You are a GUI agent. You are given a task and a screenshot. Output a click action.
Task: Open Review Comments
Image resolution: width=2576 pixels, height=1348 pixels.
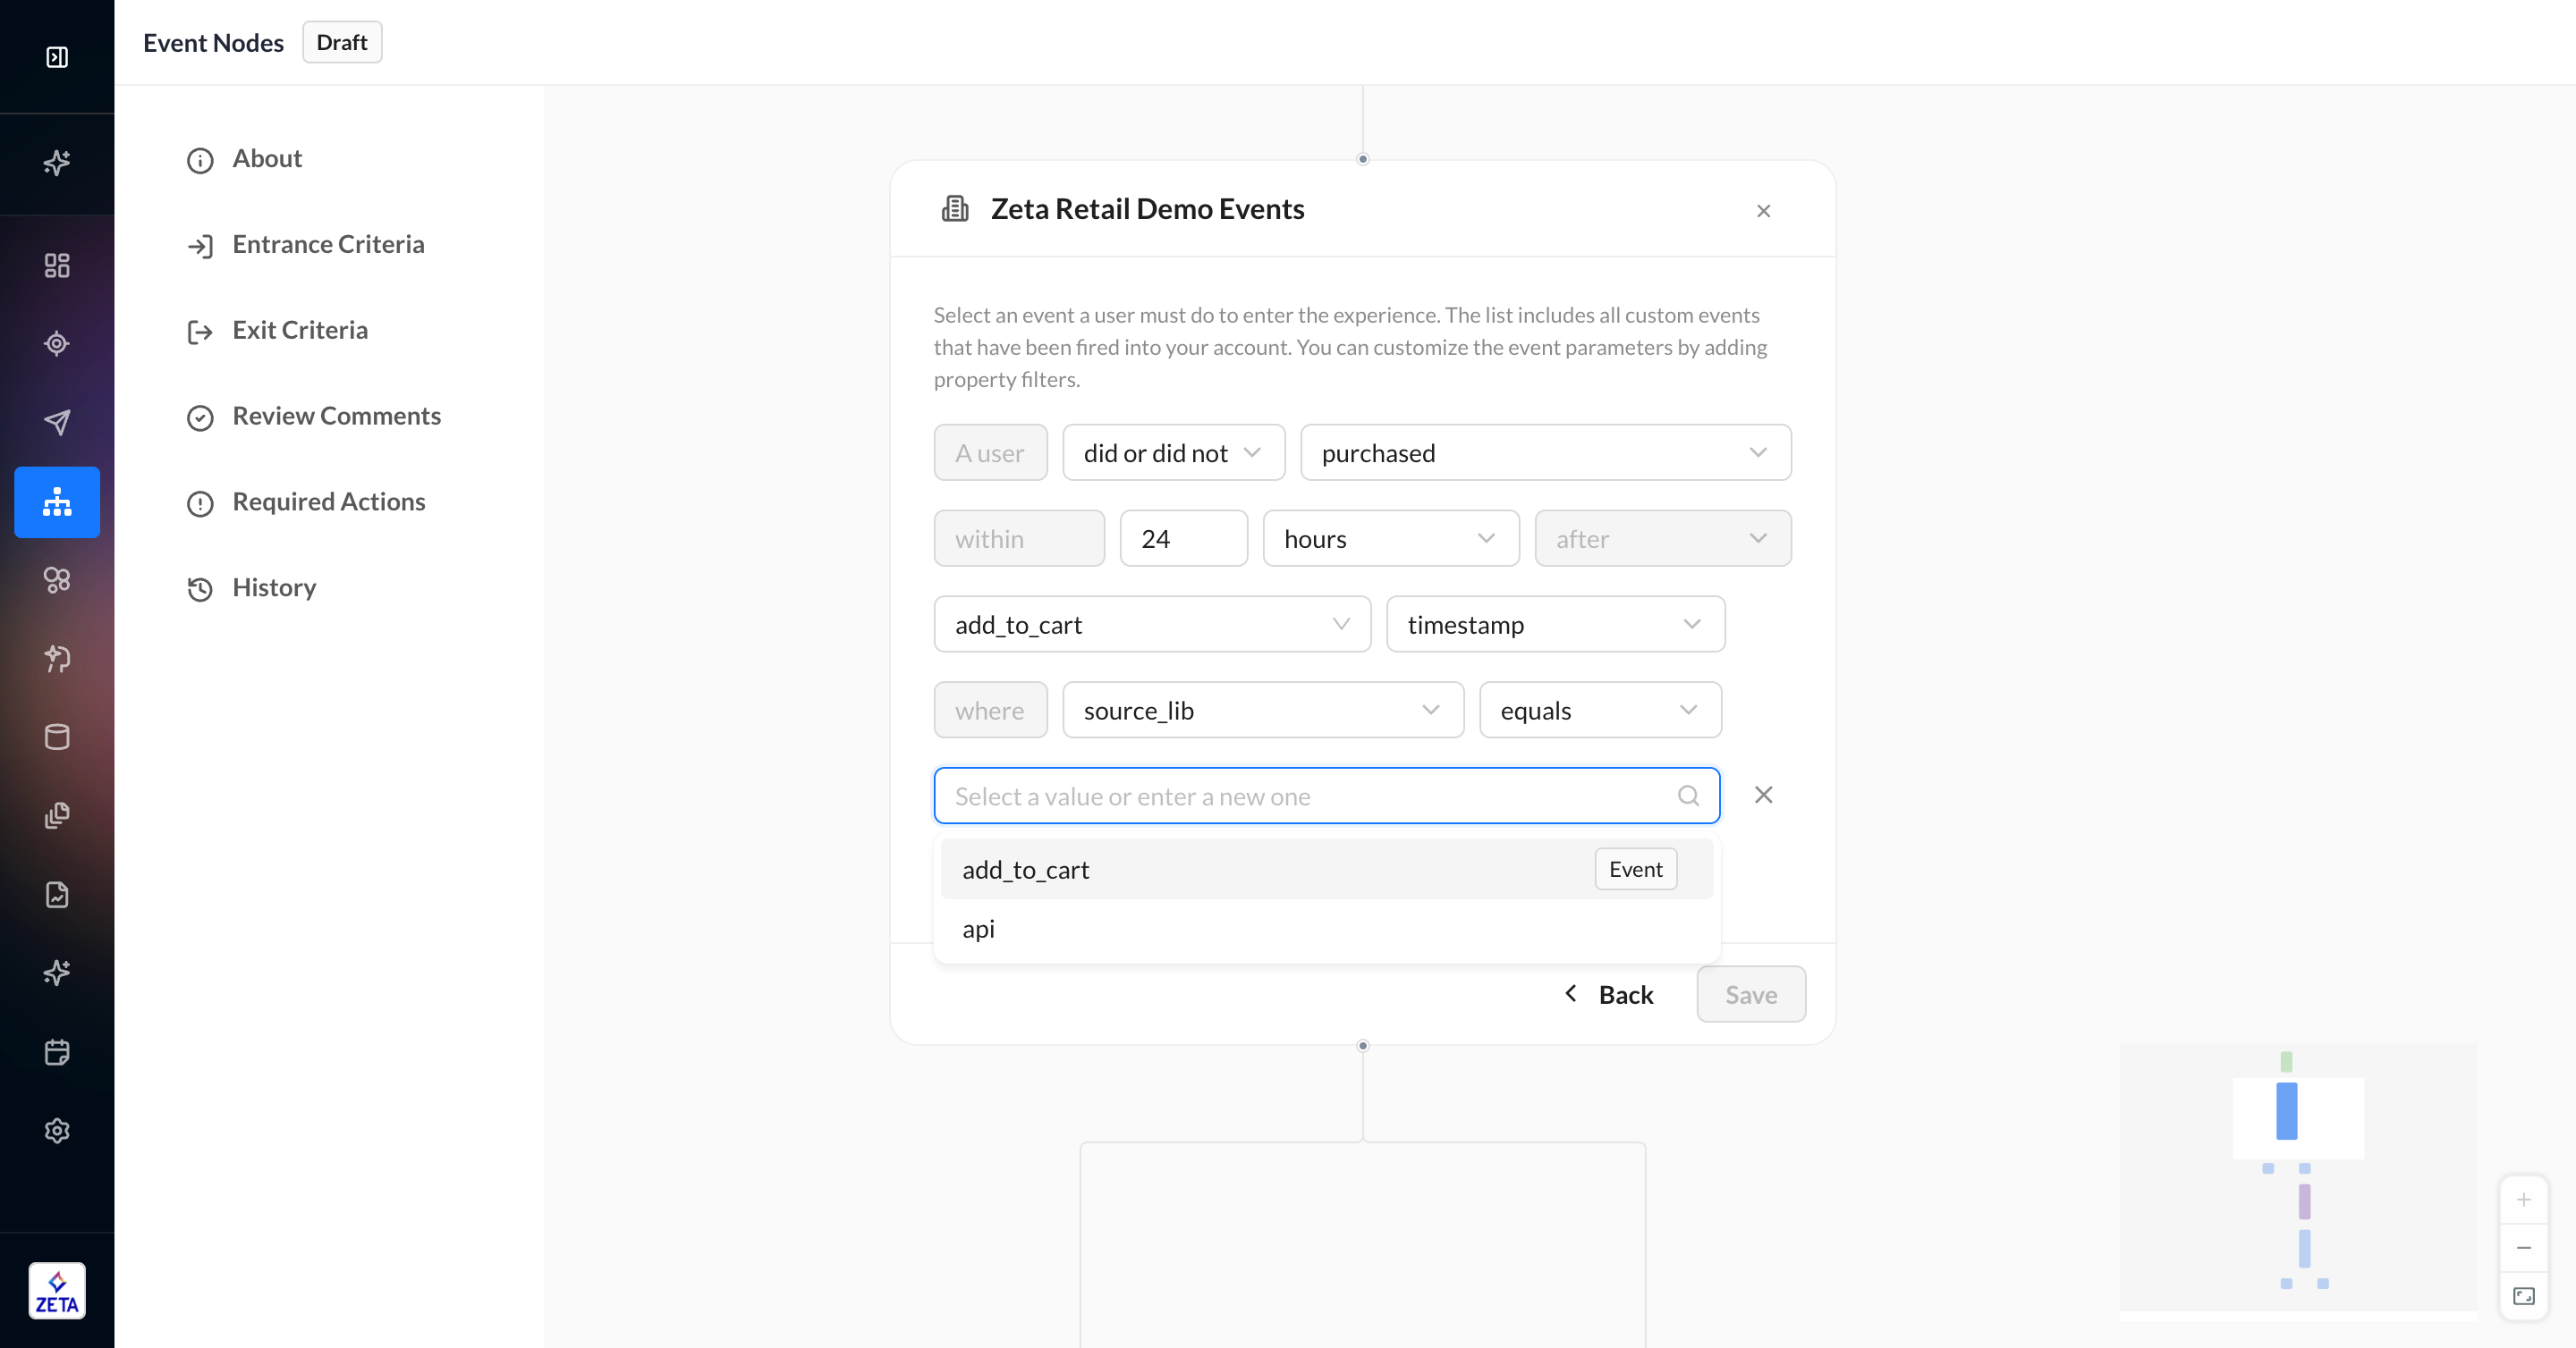(x=313, y=417)
